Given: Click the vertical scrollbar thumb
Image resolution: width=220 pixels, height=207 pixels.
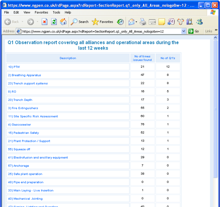Looking at the screenshot, I should click(x=216, y=109).
